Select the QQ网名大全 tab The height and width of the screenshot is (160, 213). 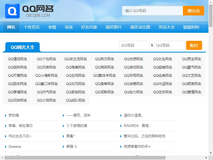pyautogui.click(x=22, y=47)
